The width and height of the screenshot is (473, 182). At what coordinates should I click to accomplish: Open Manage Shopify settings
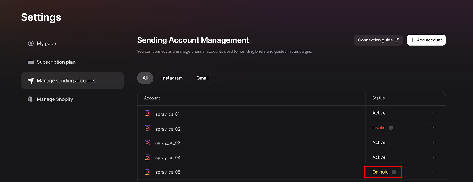[55, 99]
